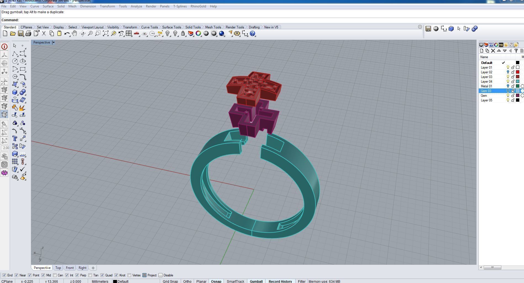Click the delete layer X icon

(x=493, y=51)
